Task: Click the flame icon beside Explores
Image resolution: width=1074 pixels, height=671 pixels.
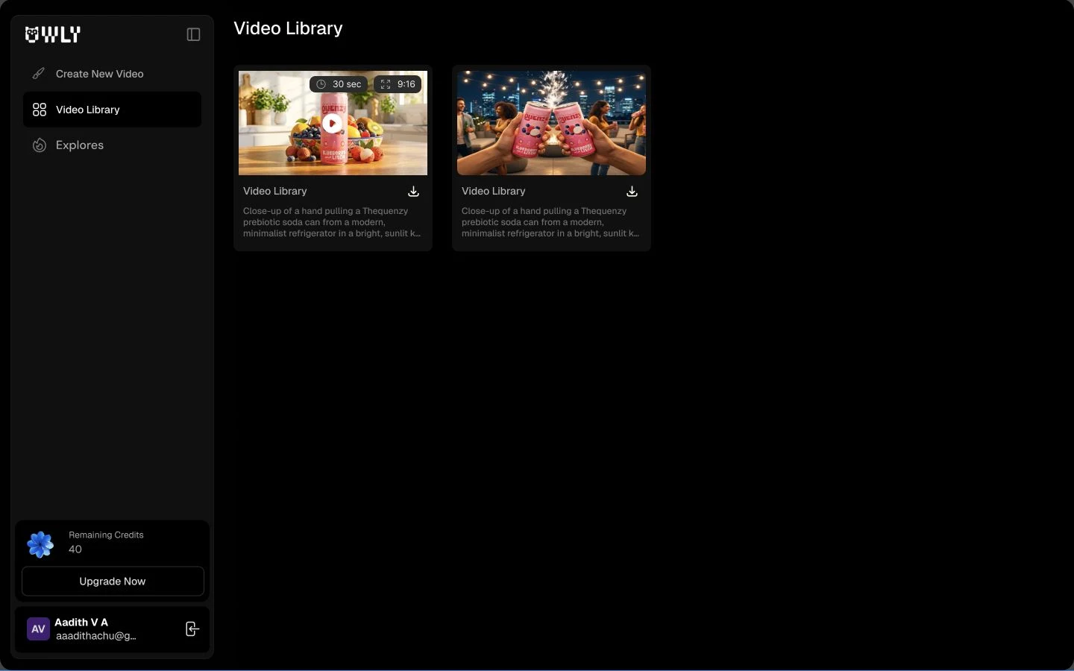Action: pyautogui.click(x=40, y=145)
